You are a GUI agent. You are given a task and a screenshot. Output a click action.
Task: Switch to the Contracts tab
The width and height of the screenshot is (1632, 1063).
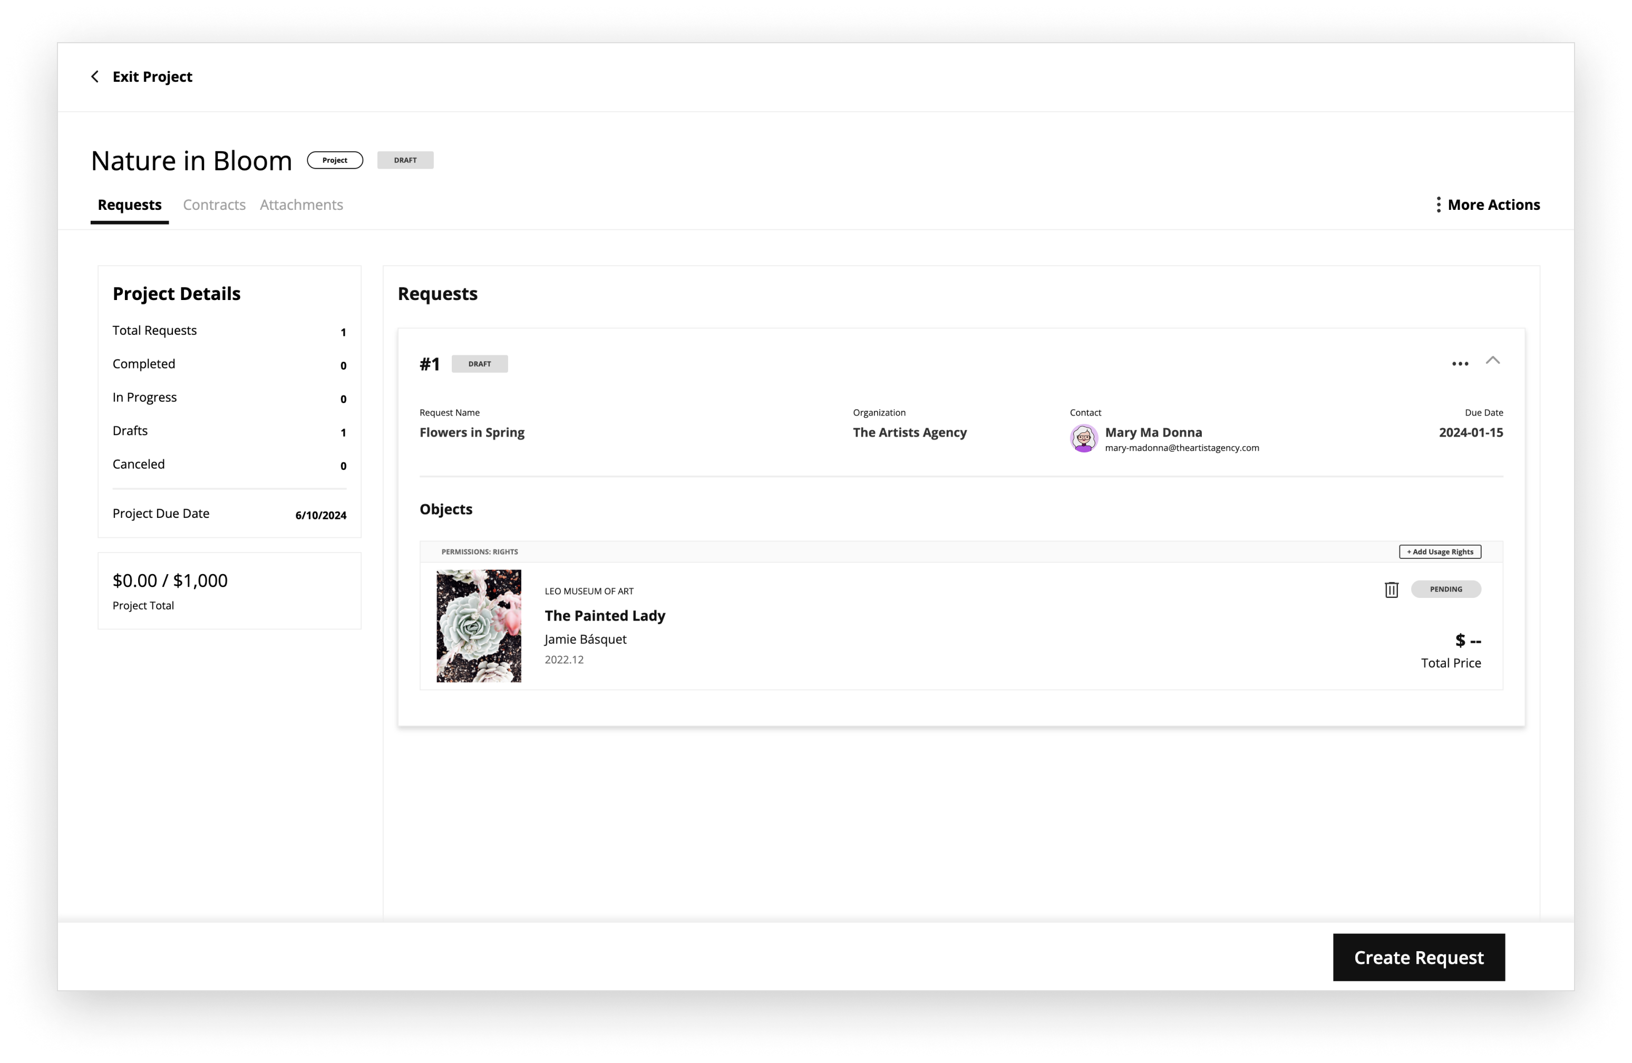tap(214, 205)
